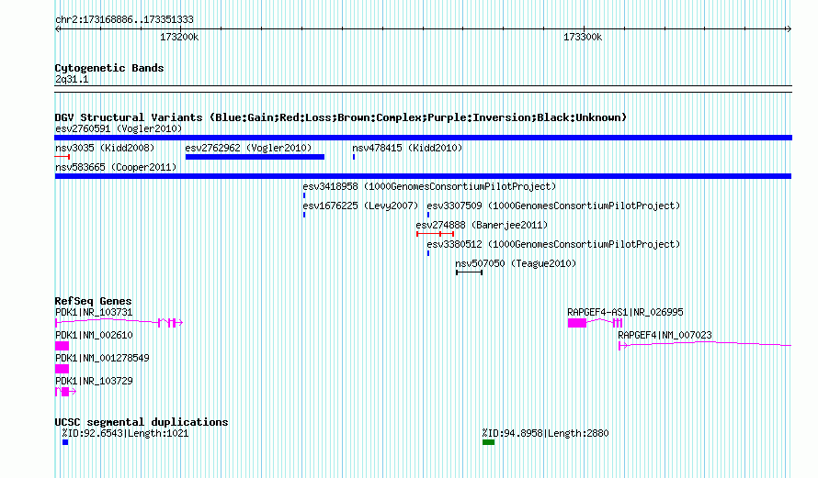This screenshot has height=478, width=818.
Task: Select the PDK1 NR_103729 transcript glyph
Action: [x=66, y=392]
